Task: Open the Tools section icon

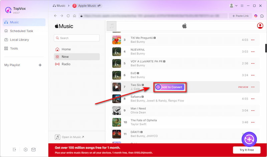Action: [6, 48]
